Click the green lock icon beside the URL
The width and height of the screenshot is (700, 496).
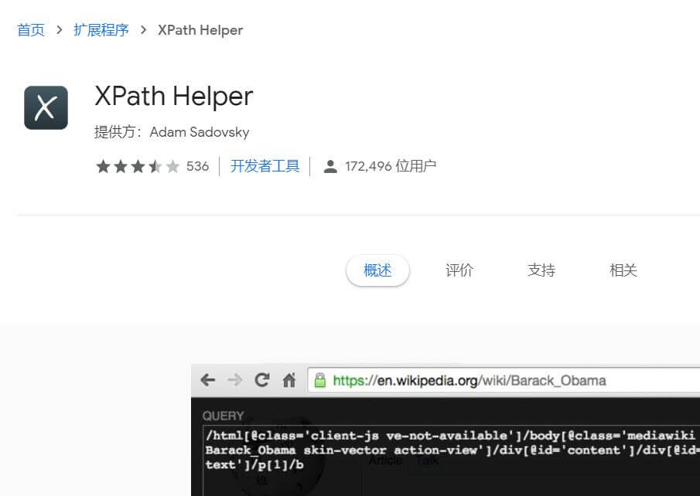(x=319, y=380)
